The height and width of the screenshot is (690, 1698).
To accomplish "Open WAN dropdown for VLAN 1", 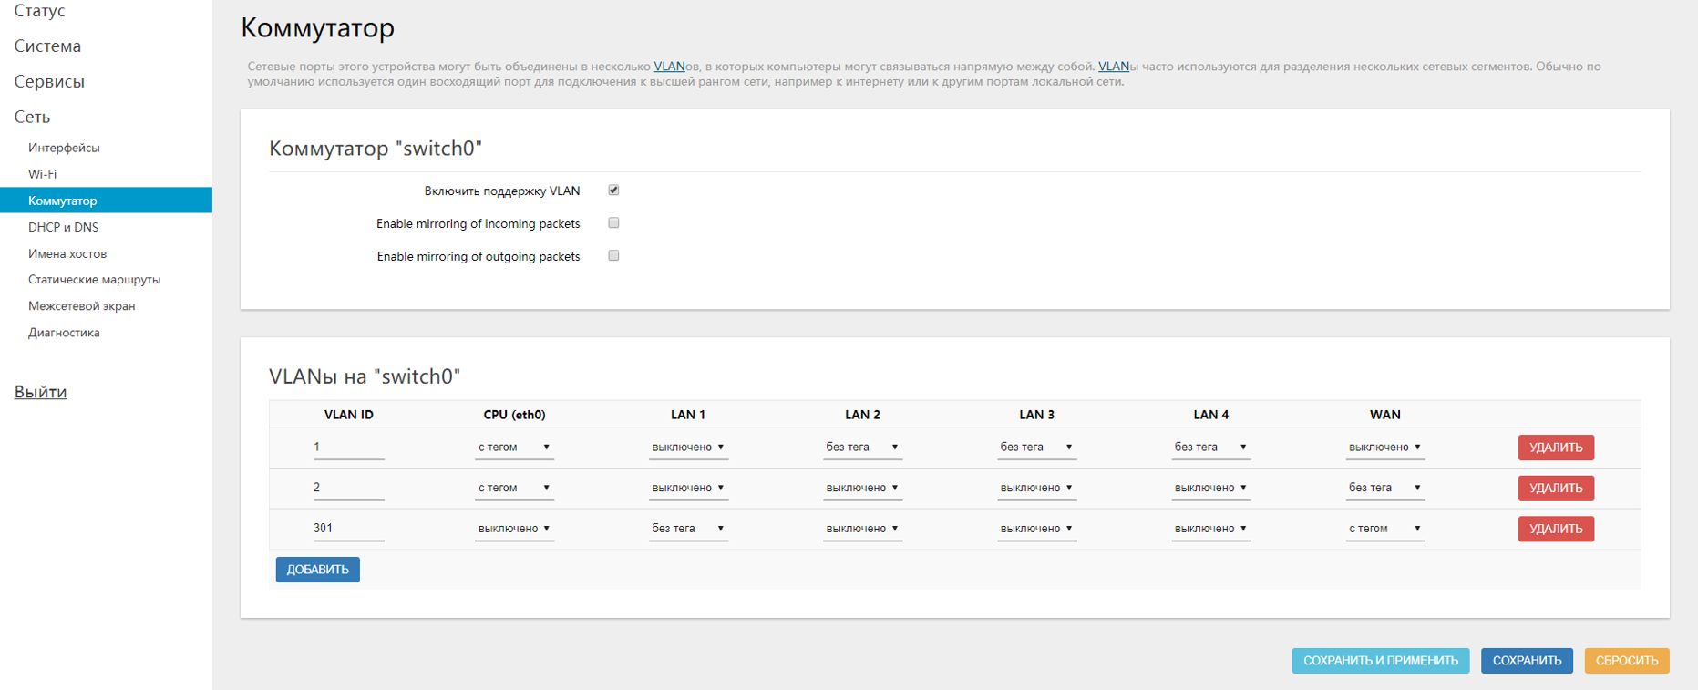I will pyautogui.click(x=1384, y=448).
